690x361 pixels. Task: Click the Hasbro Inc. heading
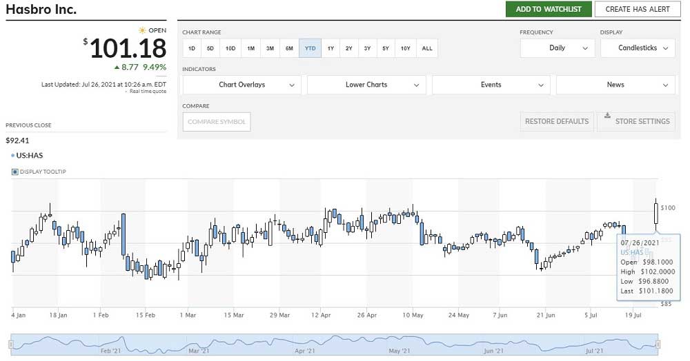pos(41,9)
